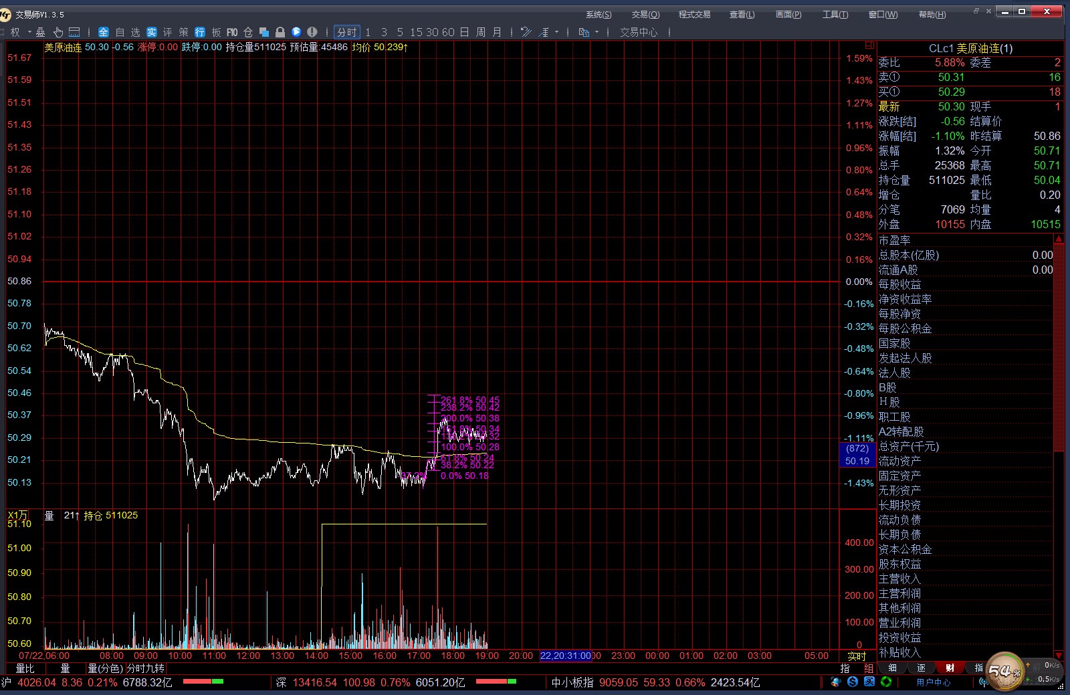Expand the 权 dropdown arrow
This screenshot has width=1070, height=695.
(x=29, y=32)
